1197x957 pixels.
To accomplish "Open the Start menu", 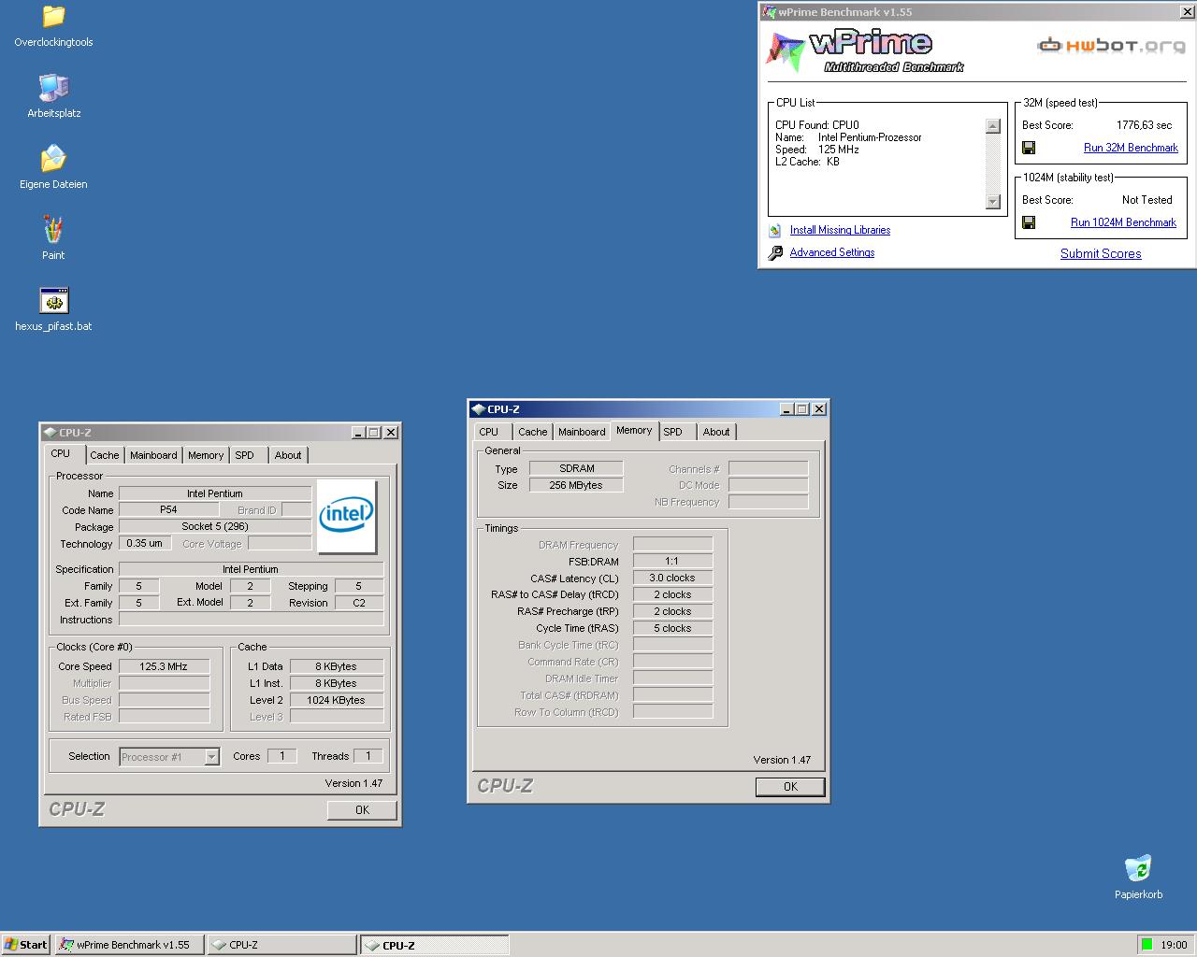I will click(25, 945).
